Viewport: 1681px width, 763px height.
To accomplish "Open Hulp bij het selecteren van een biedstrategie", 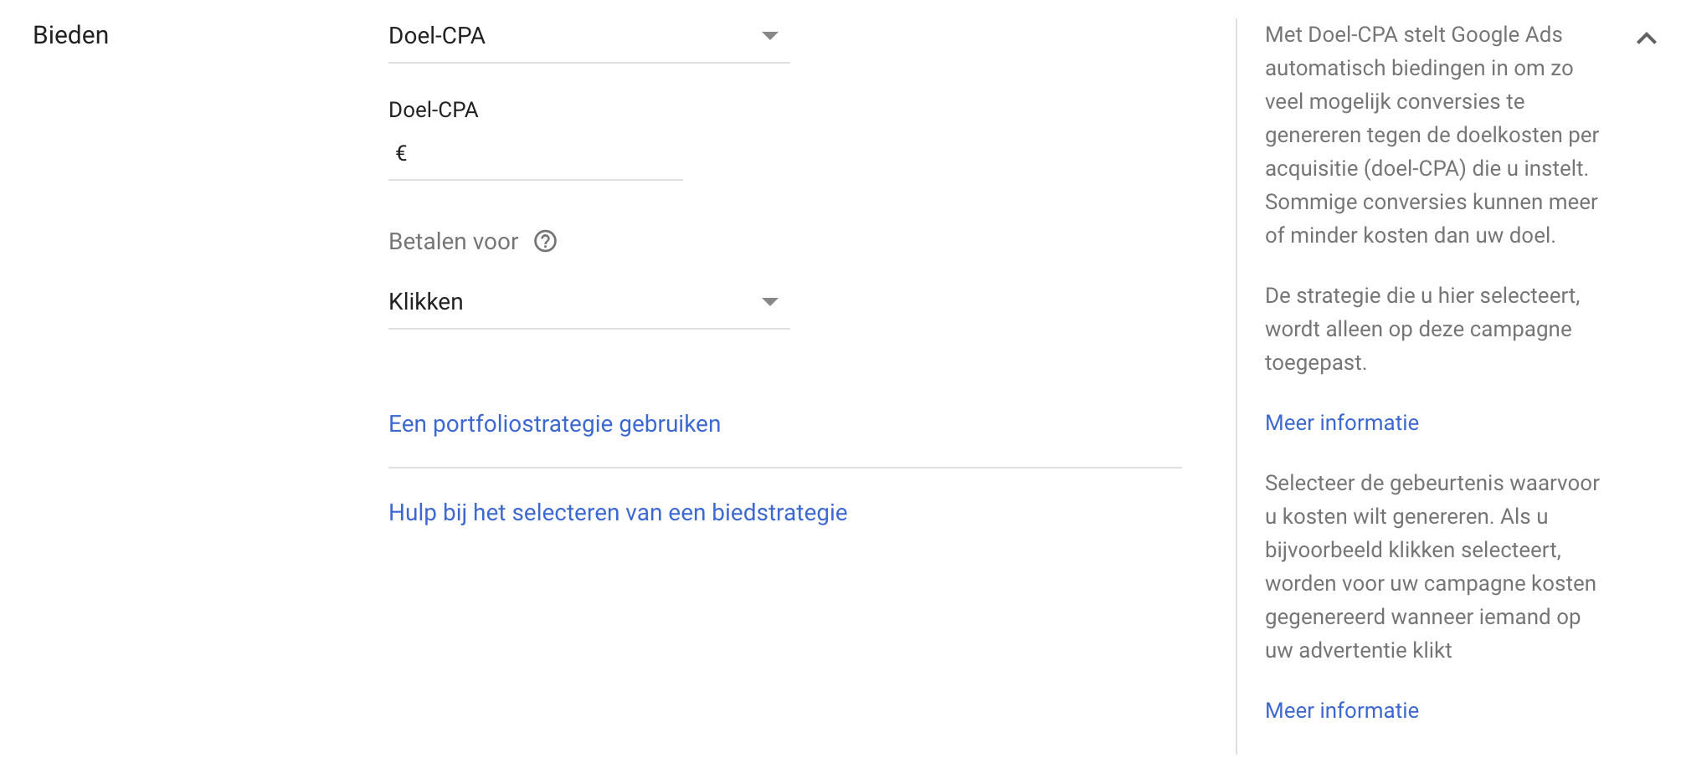I will [x=618, y=513].
